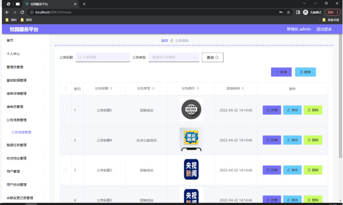Click 删除 for 公告标题4

[313, 140]
